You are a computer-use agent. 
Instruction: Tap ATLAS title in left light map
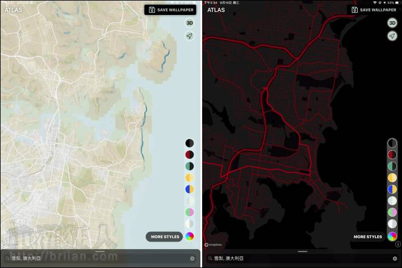pos(13,10)
